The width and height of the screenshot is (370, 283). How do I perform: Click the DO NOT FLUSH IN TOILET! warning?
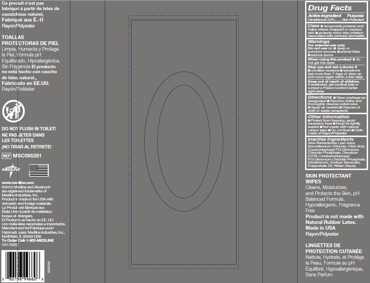pos(29,129)
